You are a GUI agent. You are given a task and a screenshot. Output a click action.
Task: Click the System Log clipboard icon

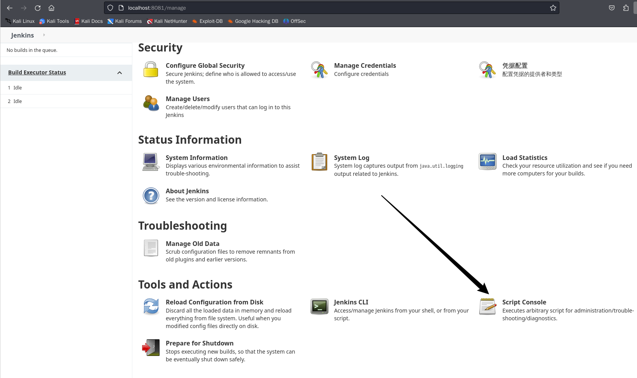319,162
